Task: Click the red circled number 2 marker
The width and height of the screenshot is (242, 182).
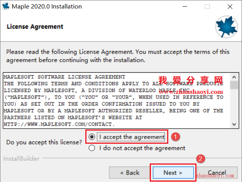Action: [200, 159]
